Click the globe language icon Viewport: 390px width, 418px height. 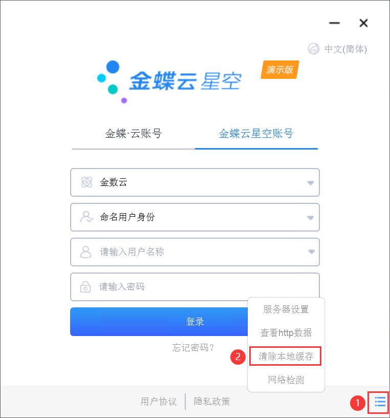coord(314,49)
